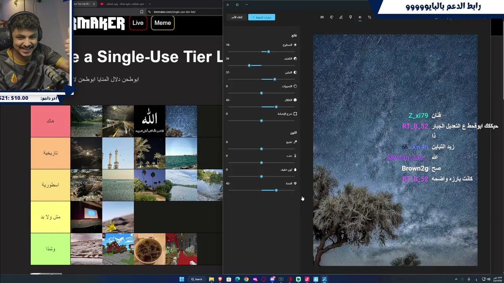The width and height of the screenshot is (504, 283).
Task: Adjust the دفء warmth slider
Action: (261, 162)
